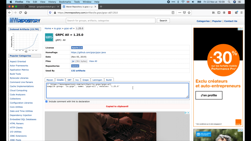Click the padlock site security icon
Viewport: 251px width, 141px height.
coord(55,13)
